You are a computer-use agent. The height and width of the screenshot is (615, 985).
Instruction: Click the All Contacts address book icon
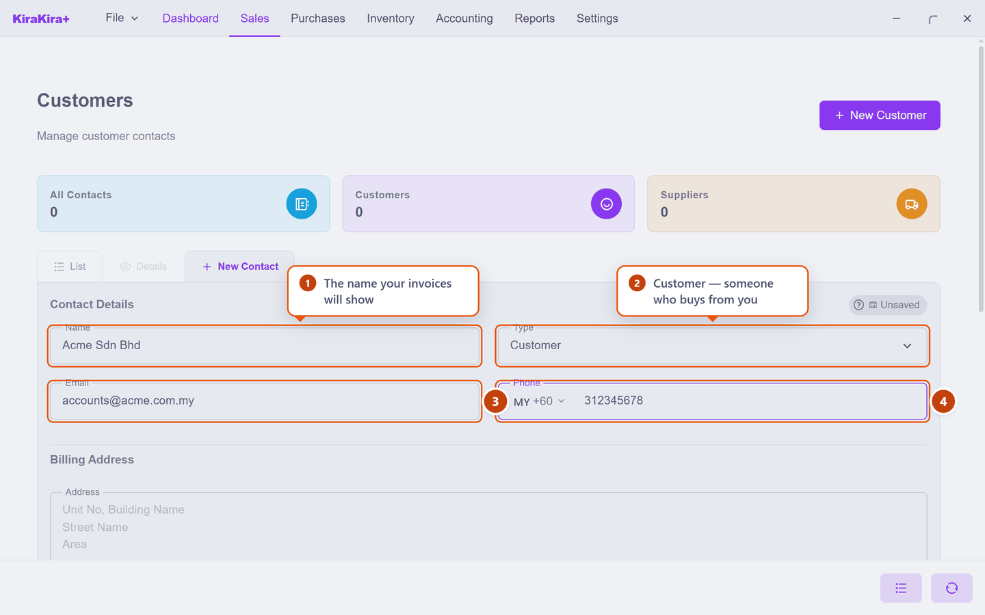[302, 204]
